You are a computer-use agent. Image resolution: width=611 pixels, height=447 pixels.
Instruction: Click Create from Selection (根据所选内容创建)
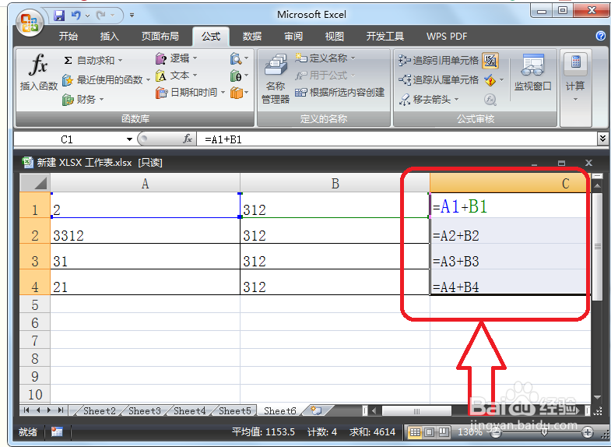[x=340, y=93]
